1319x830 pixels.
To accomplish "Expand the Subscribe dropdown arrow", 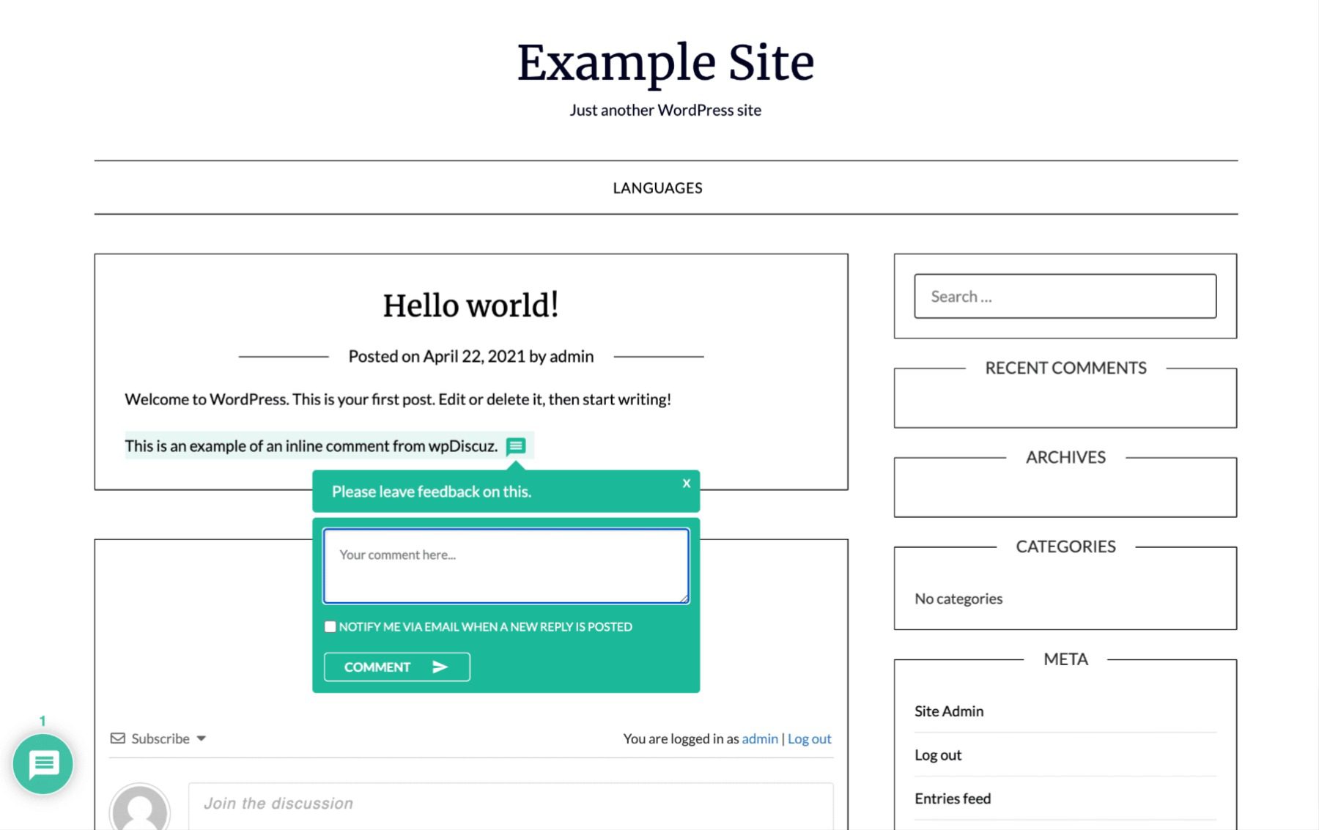I will pyautogui.click(x=202, y=739).
